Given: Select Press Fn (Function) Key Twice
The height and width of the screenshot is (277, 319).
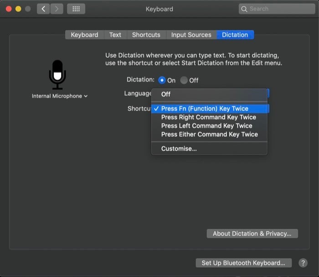Looking at the screenshot, I should click(209, 109).
